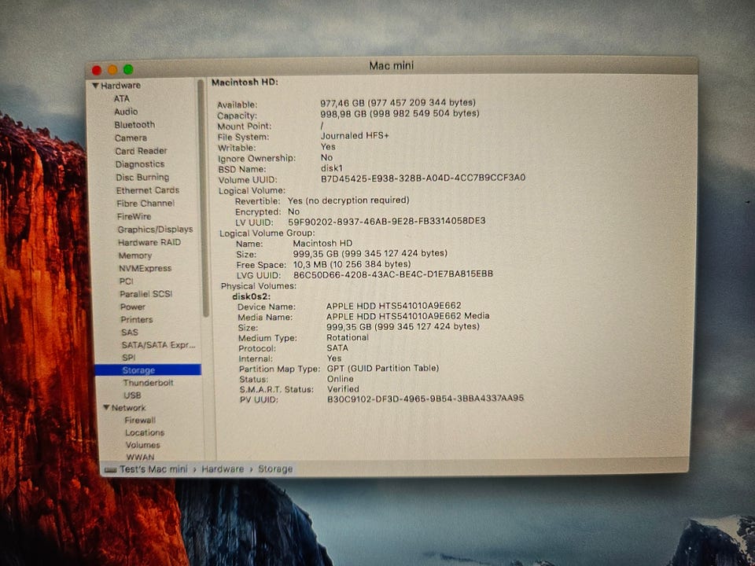755x566 pixels.
Task: Select Memory in the Hardware list
Action: tap(134, 255)
